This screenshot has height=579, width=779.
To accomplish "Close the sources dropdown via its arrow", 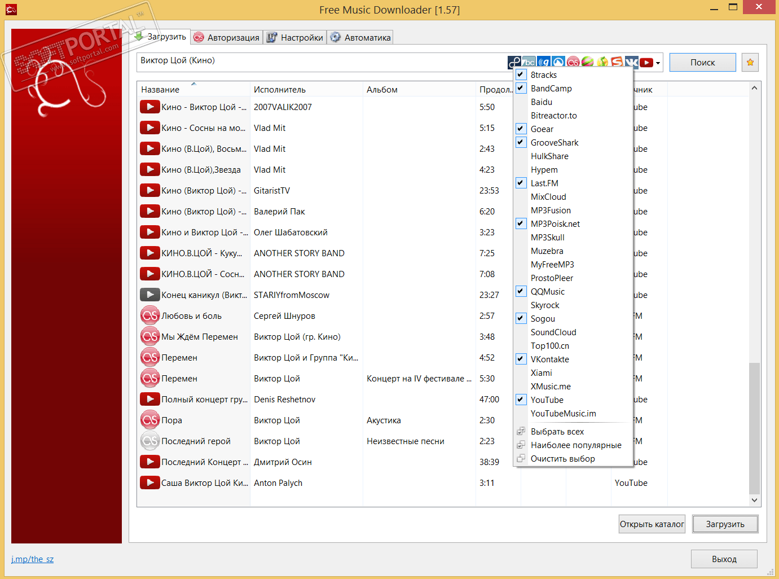I will 658,63.
